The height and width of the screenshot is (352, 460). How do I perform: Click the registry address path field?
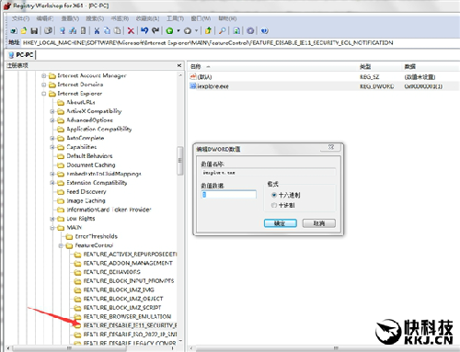[x=239, y=43]
